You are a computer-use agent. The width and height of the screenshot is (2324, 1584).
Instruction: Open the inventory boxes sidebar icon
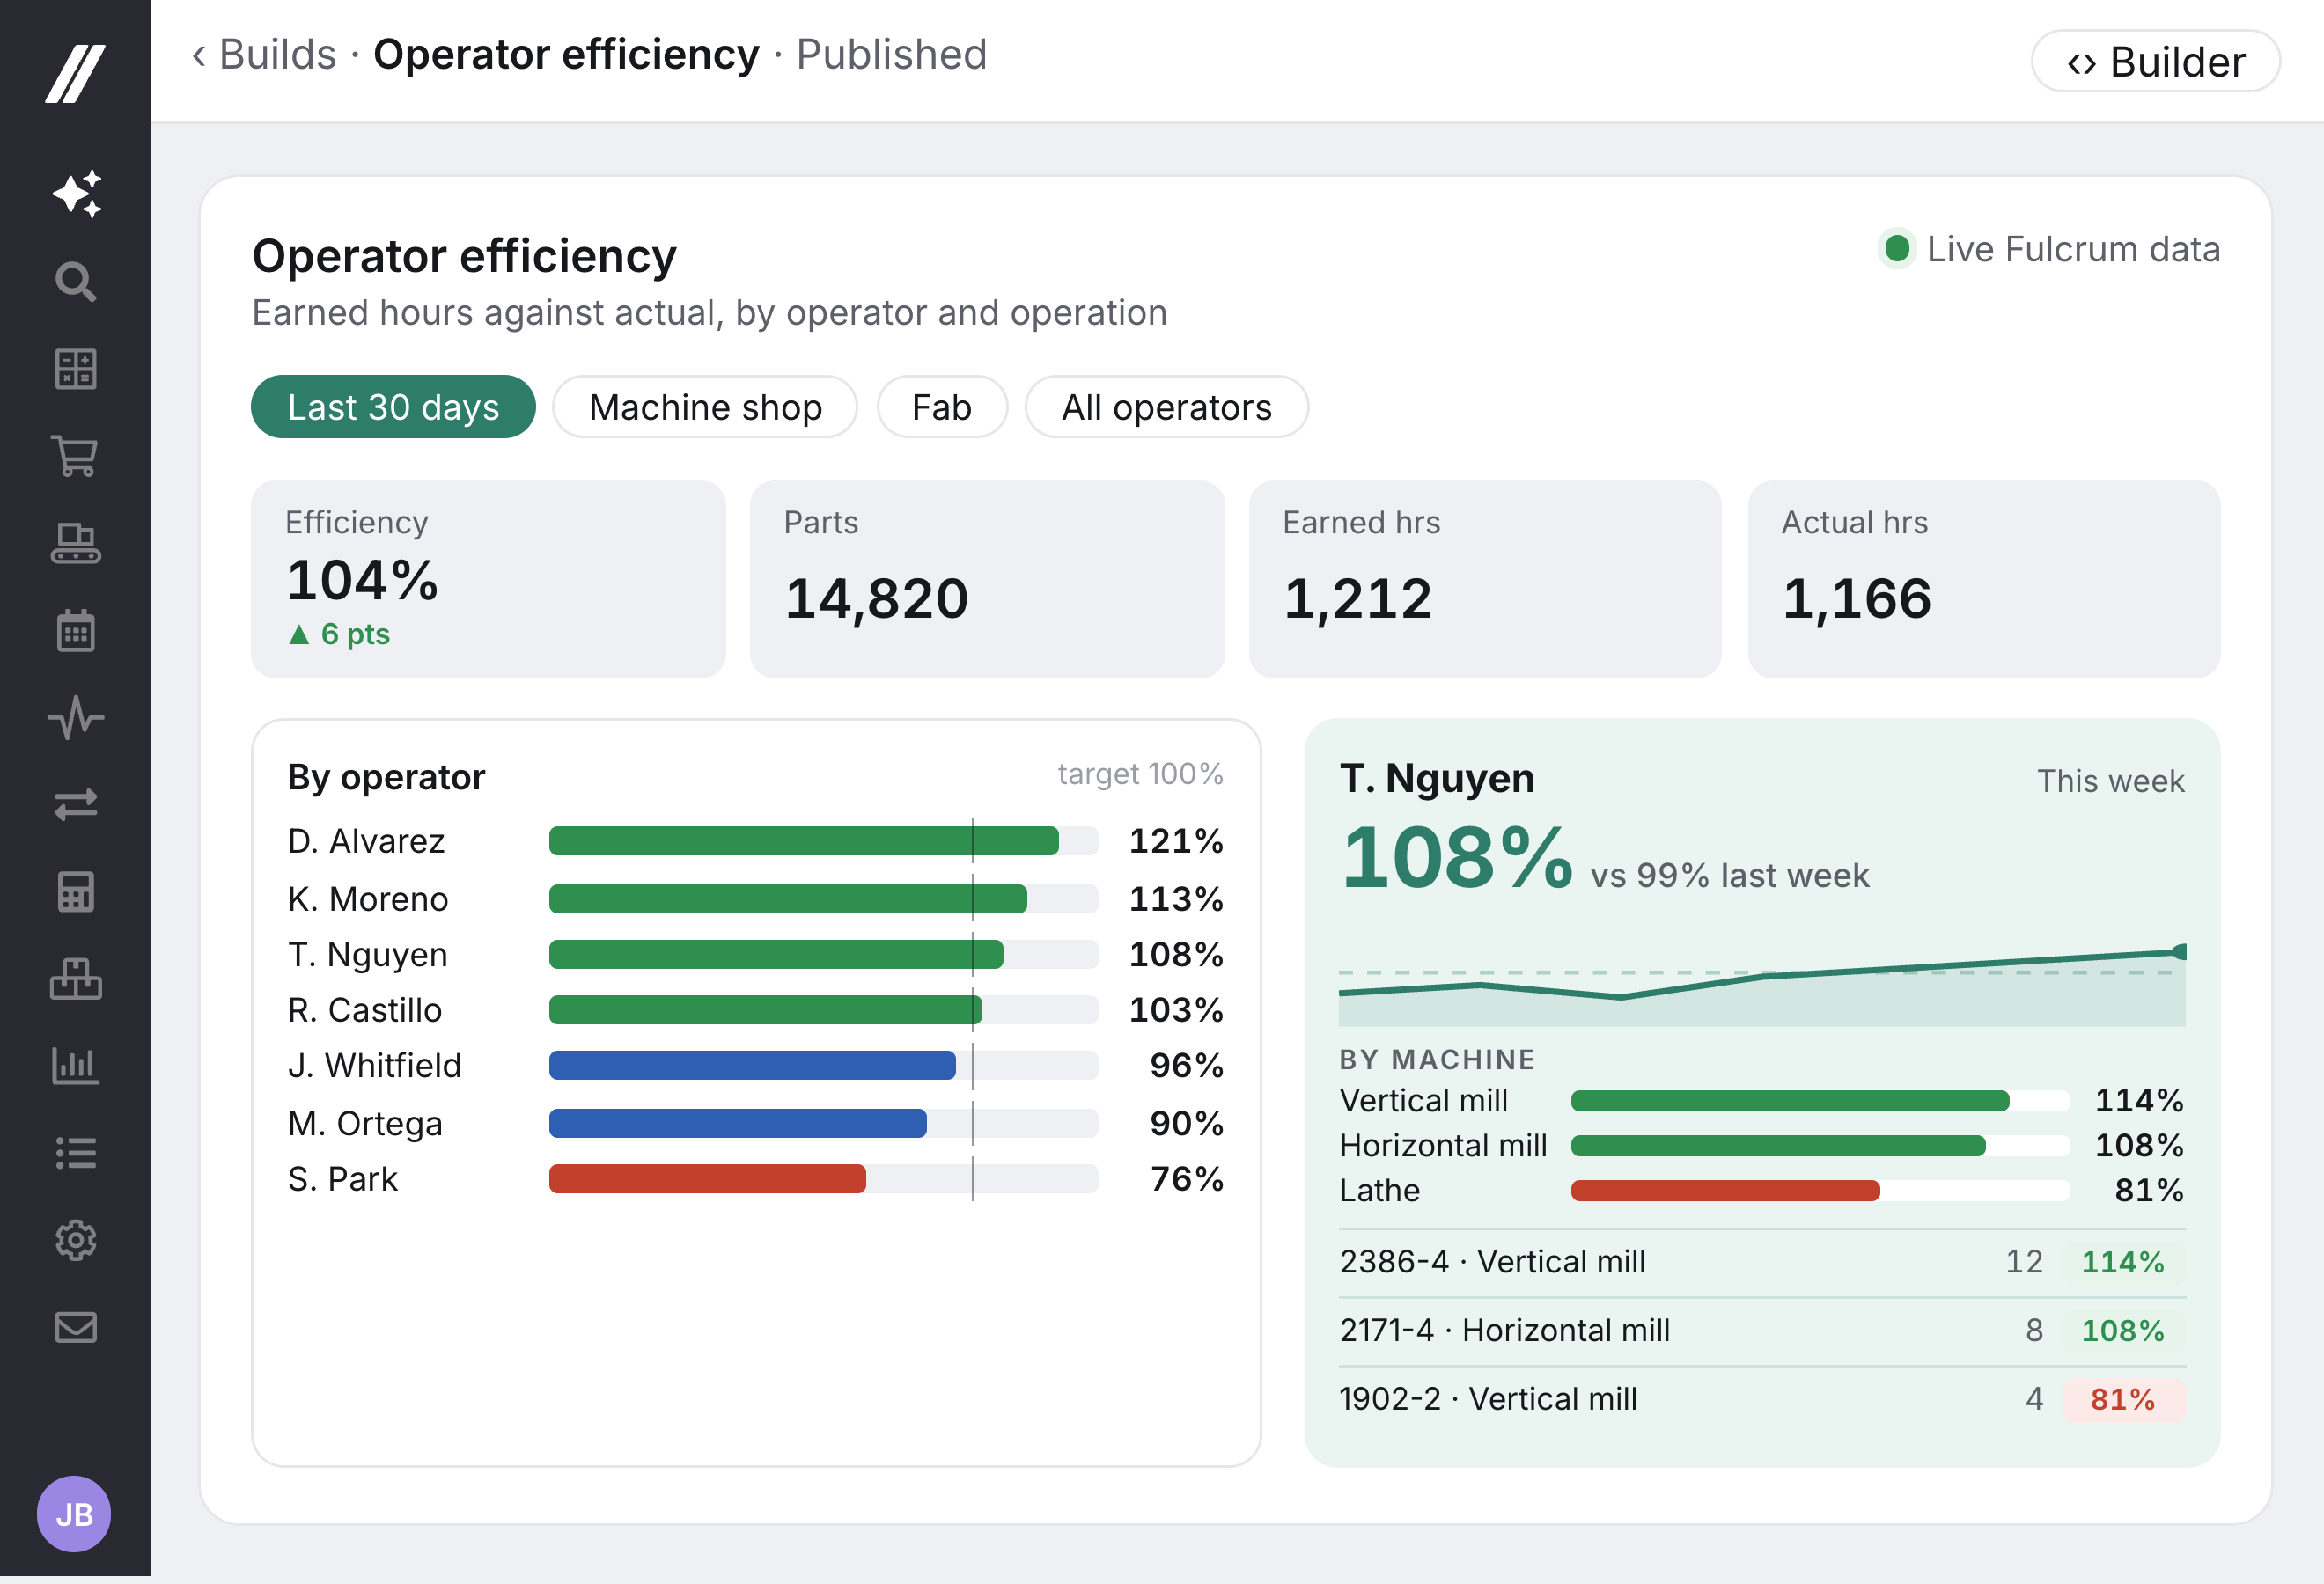click(x=76, y=979)
